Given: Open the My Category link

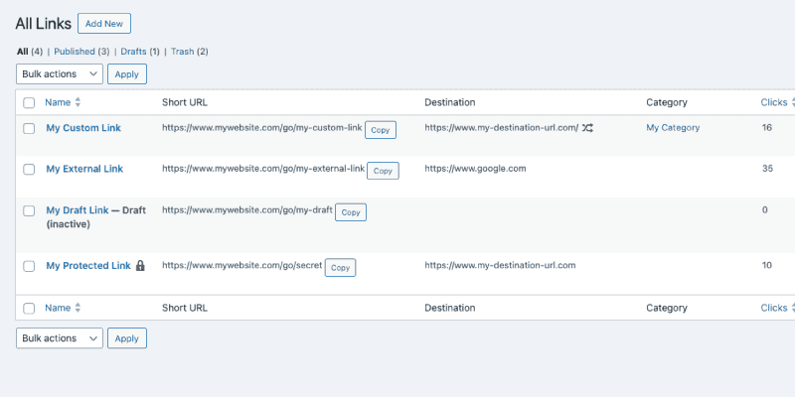Looking at the screenshot, I should 673,128.
